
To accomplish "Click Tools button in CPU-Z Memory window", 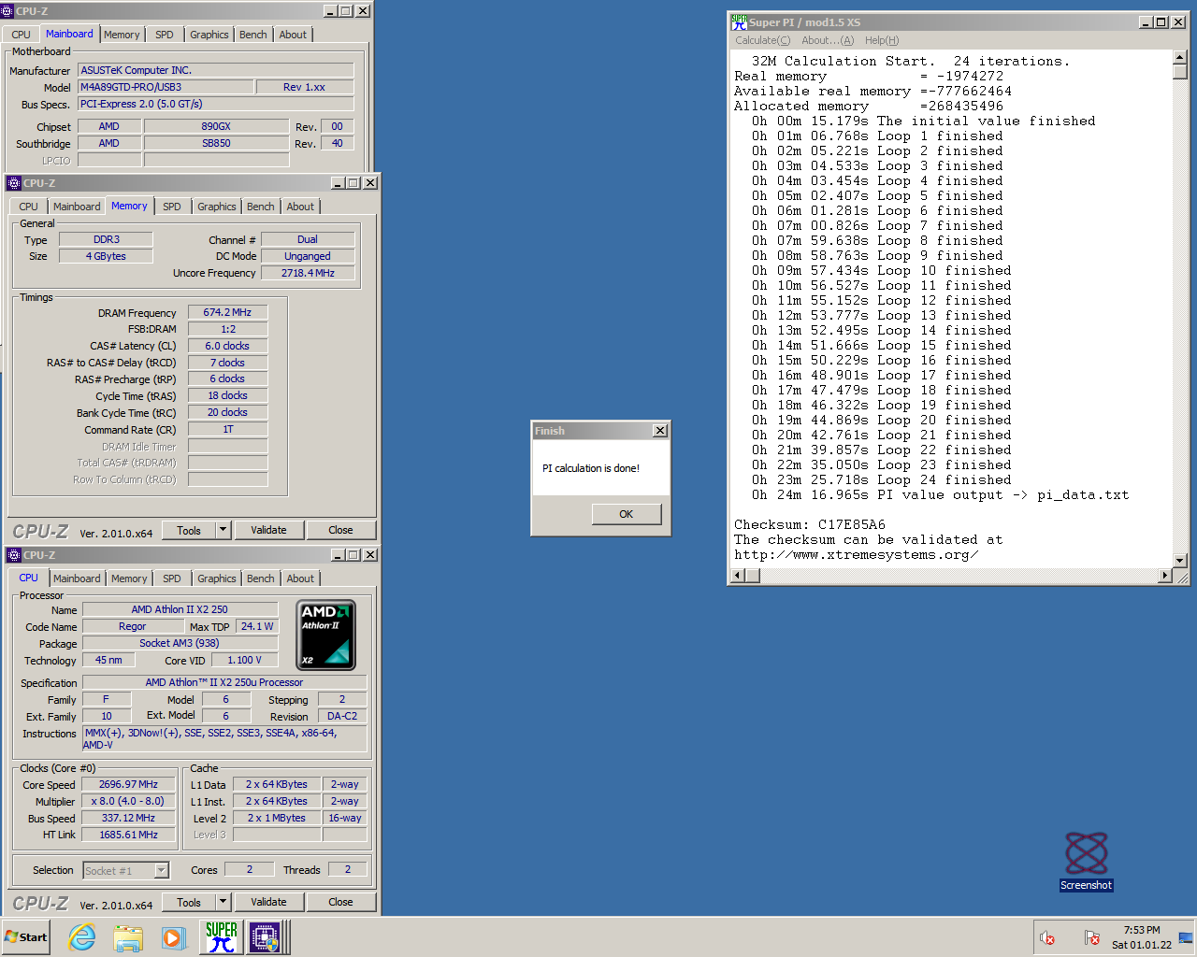I will tap(189, 530).
